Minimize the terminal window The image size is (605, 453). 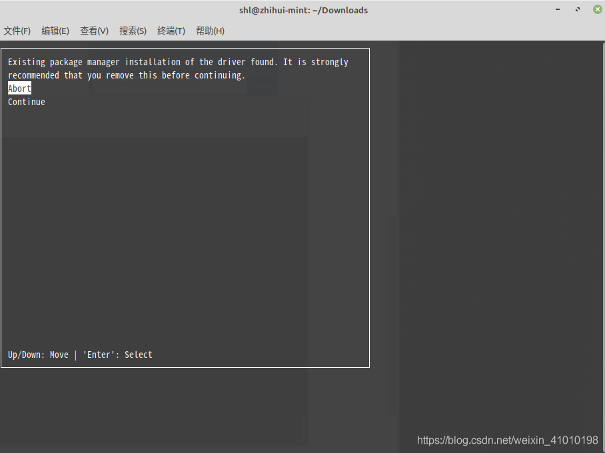[558, 9]
